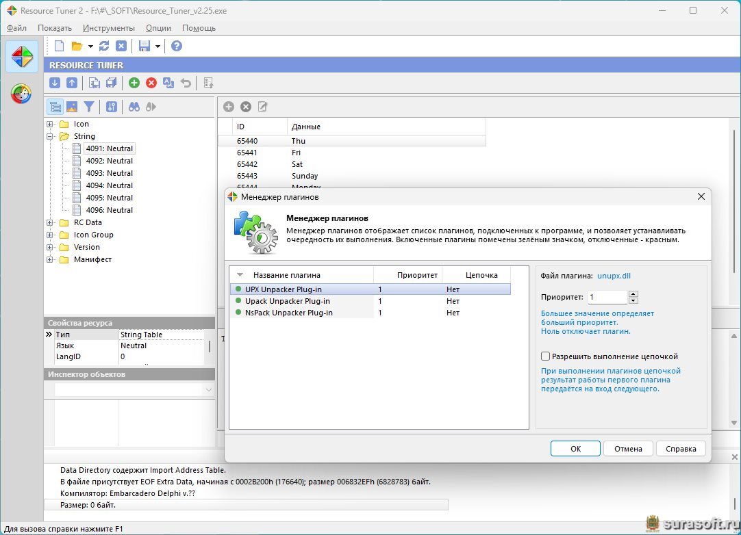This screenshot has height=535, width=741.
Task: Click the save all resources icon
Action: (x=112, y=83)
